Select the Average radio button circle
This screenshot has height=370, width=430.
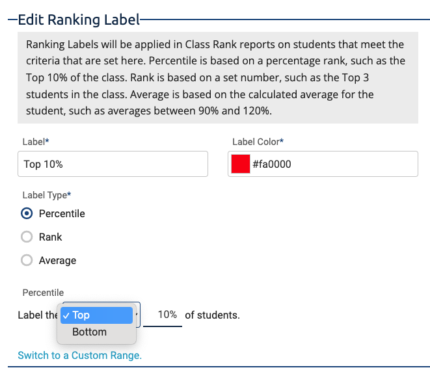coord(27,260)
